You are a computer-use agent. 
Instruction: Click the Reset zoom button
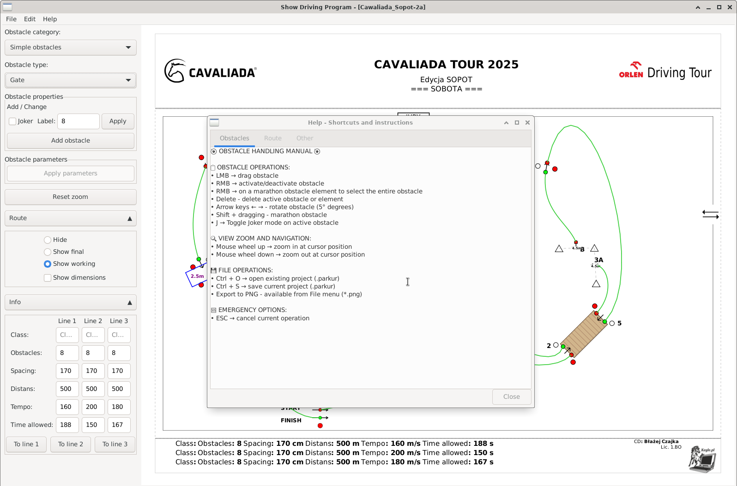pos(70,197)
